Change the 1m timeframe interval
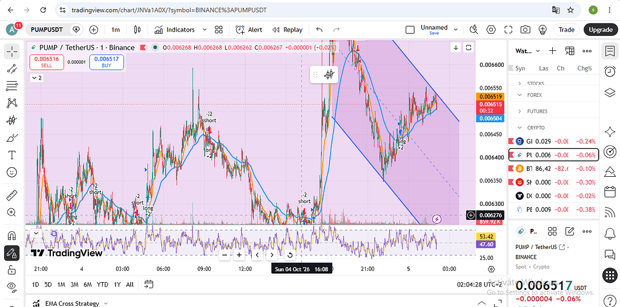This screenshot has width=620, height=307. [x=116, y=30]
